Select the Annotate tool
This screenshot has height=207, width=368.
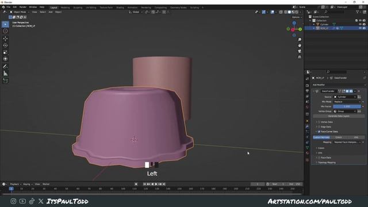point(5,67)
